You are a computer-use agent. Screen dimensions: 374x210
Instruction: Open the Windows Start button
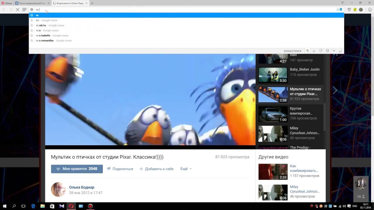point(5,206)
